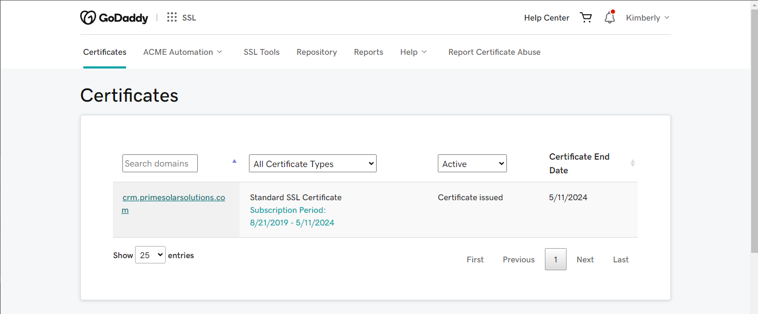Click the Certificates page heading
The image size is (758, 314).
click(x=129, y=95)
